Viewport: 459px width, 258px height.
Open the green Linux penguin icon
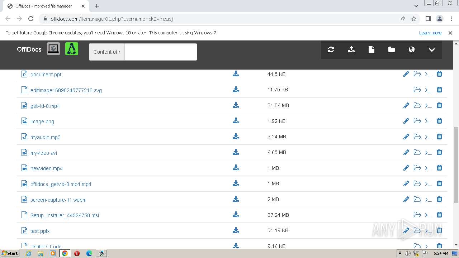72,49
